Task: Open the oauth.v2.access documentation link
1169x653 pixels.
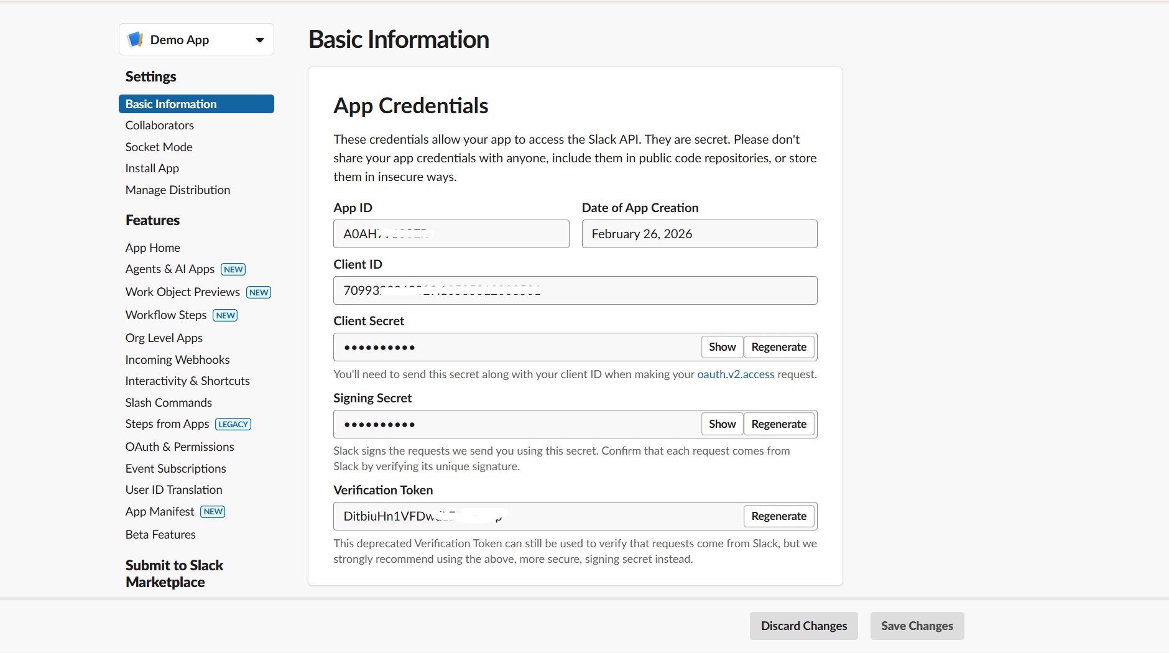Action: (735, 374)
